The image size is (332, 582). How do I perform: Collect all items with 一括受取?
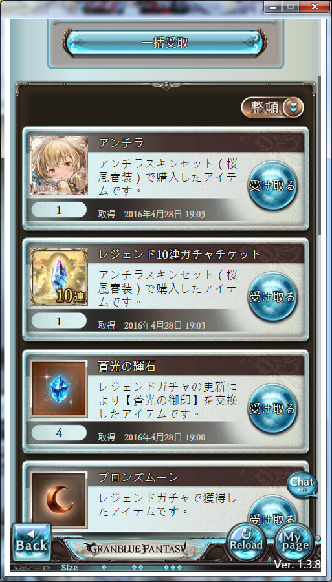click(x=165, y=43)
